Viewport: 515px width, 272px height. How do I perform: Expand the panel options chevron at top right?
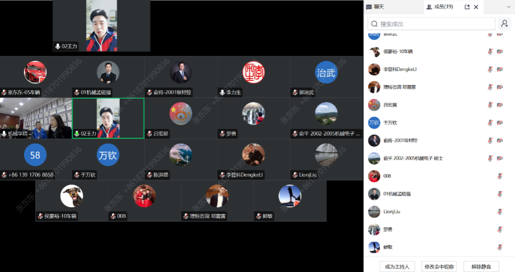509,7
